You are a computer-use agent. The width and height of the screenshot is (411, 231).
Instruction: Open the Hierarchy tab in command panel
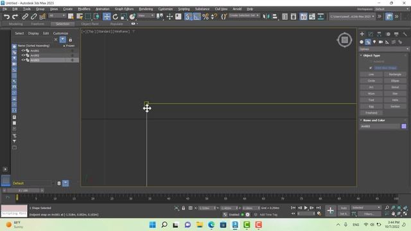(x=380, y=34)
